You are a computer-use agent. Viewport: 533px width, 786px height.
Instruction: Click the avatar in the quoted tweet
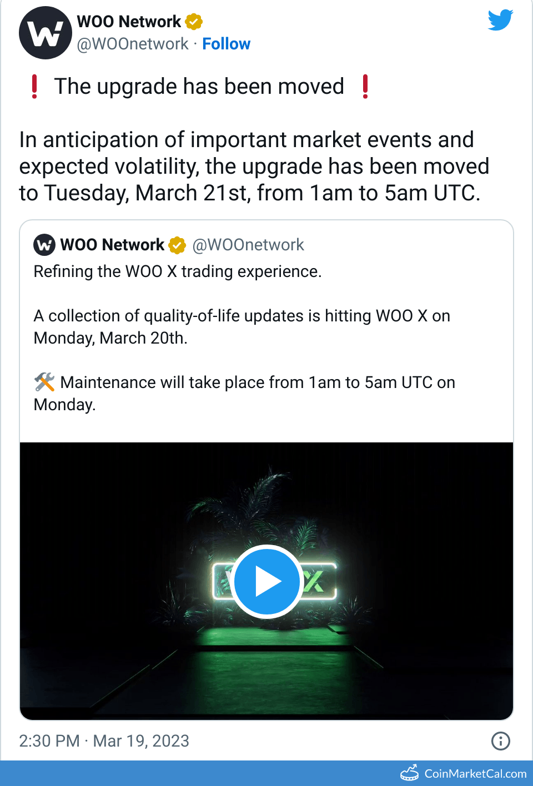tap(44, 245)
